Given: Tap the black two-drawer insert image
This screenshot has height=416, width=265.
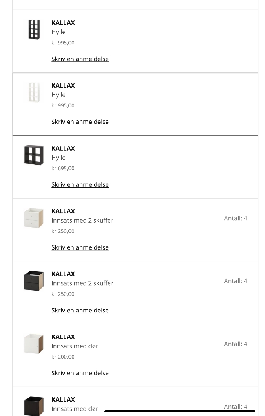Looking at the screenshot, I should (34, 281).
